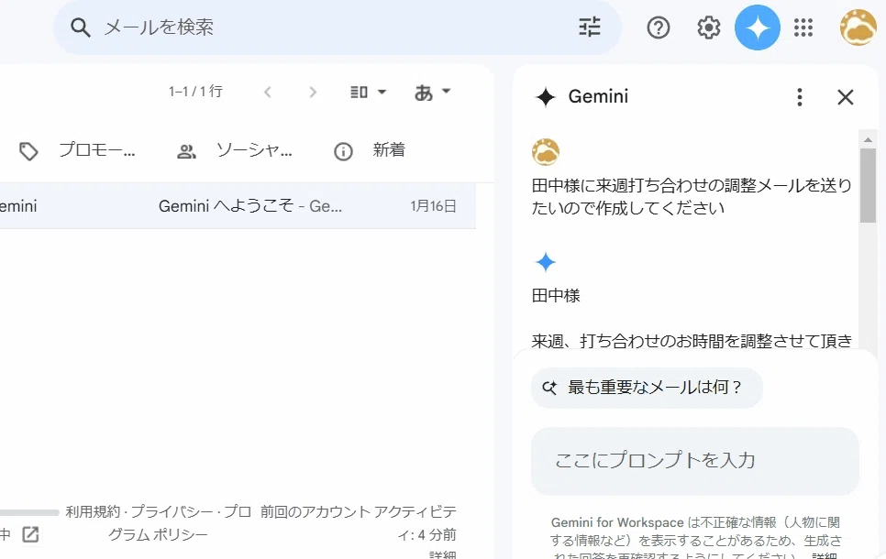
Task: Click the search magnifier icon
Action: coord(80,27)
